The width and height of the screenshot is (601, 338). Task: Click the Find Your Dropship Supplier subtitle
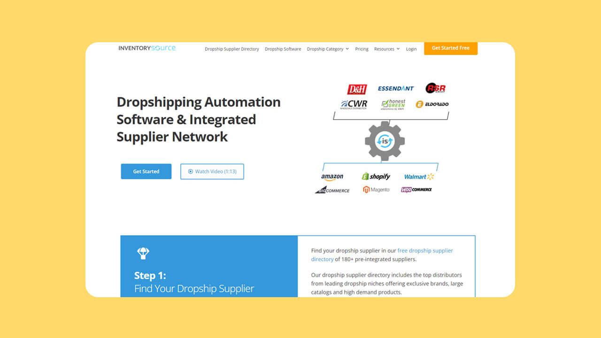194,289
